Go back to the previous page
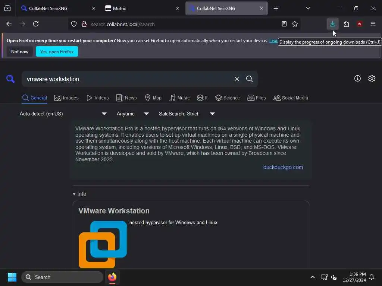The height and width of the screenshot is (286, 382). [9, 24]
